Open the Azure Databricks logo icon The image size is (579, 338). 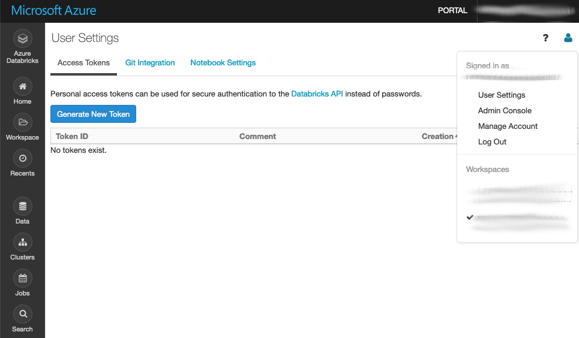click(23, 38)
